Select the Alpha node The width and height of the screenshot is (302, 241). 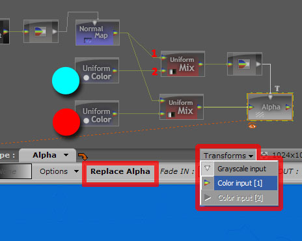pos(270,107)
